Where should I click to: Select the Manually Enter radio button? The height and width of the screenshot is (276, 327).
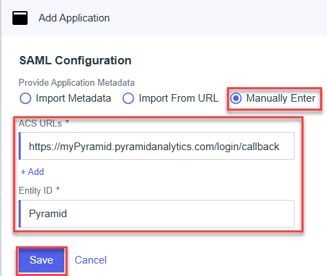236,98
